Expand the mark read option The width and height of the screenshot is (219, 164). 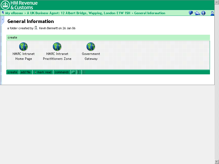[43, 72]
